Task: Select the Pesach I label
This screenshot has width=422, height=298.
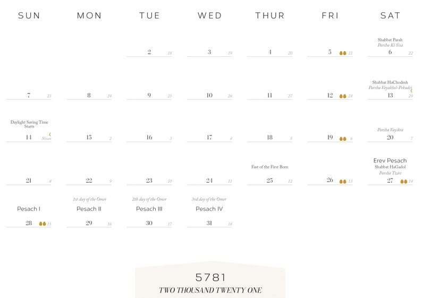Action: [x=29, y=209]
